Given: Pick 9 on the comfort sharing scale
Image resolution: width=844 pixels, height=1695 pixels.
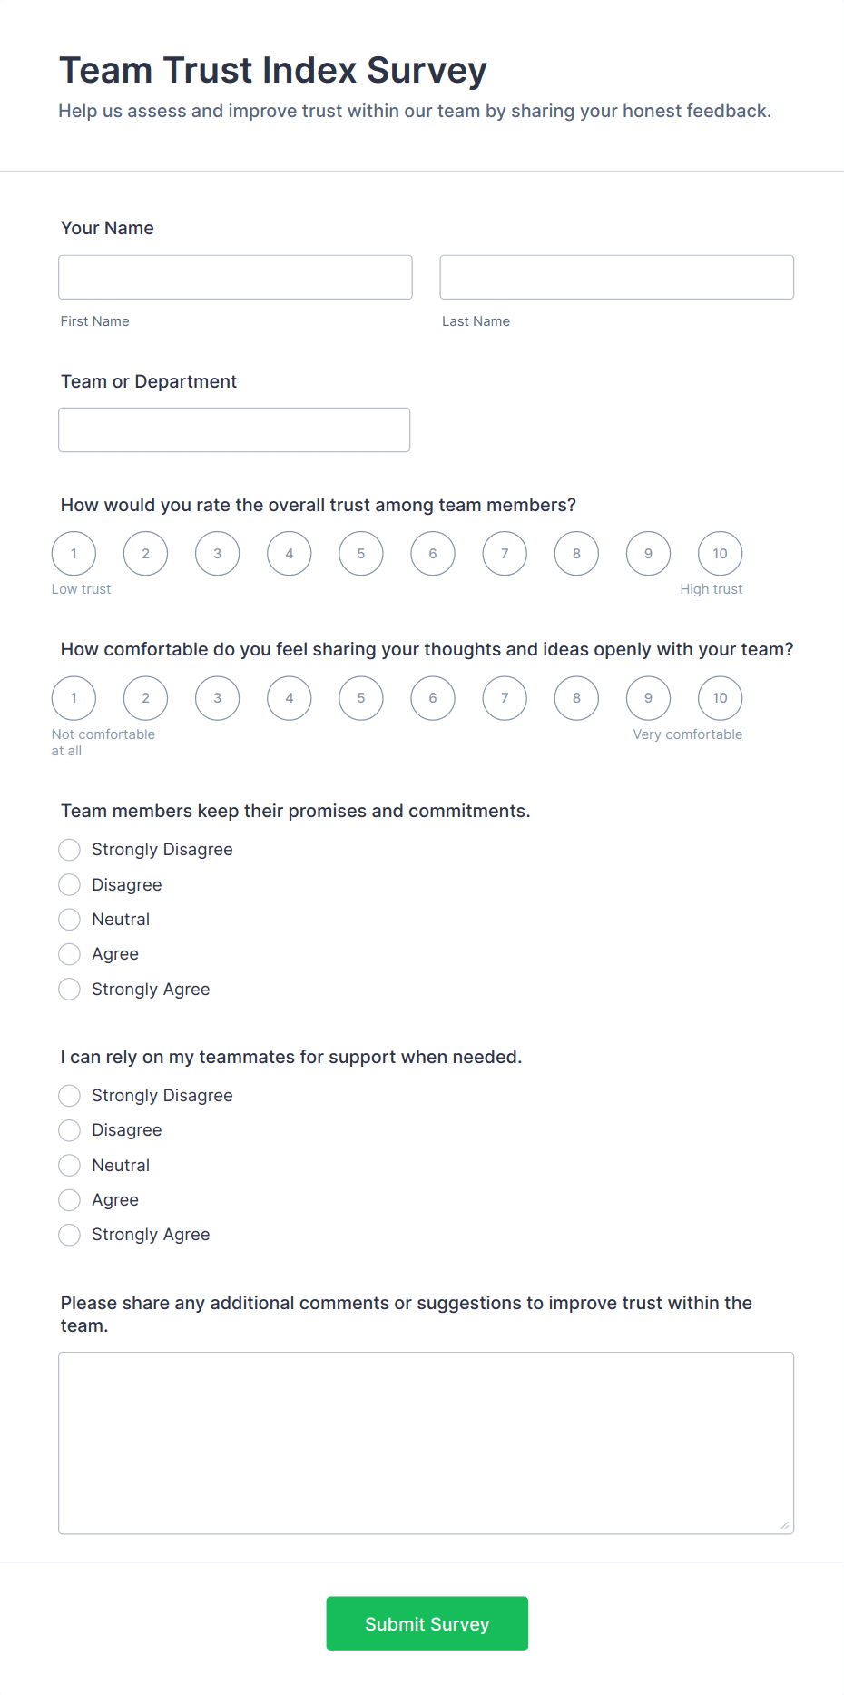Looking at the screenshot, I should point(648,698).
